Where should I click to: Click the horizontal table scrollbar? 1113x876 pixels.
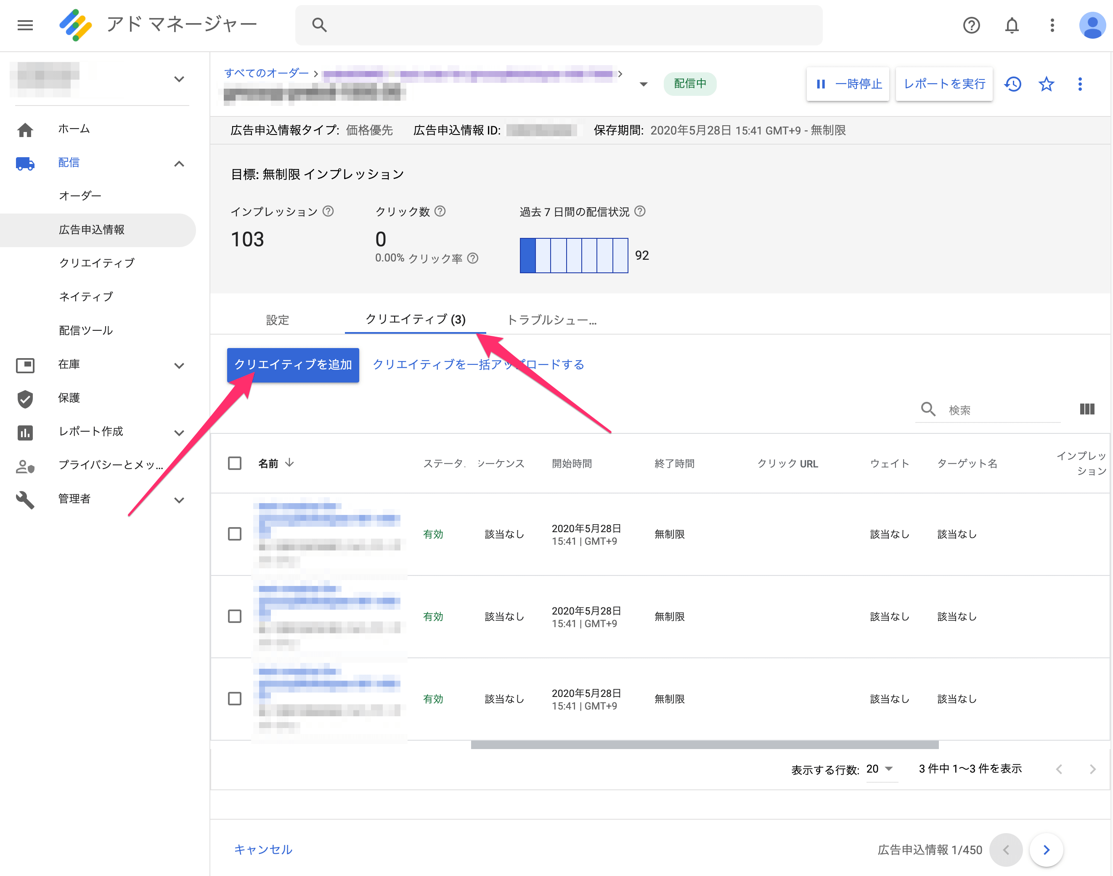pyautogui.click(x=704, y=745)
